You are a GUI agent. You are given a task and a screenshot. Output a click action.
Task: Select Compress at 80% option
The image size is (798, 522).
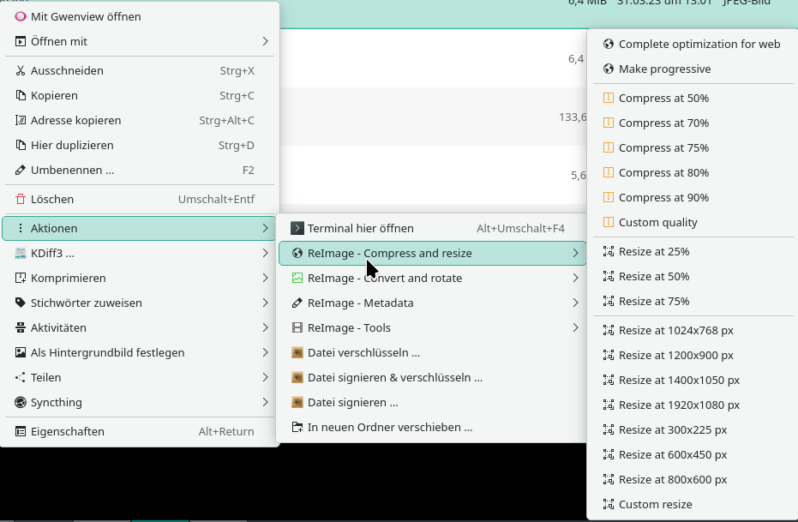pos(663,172)
